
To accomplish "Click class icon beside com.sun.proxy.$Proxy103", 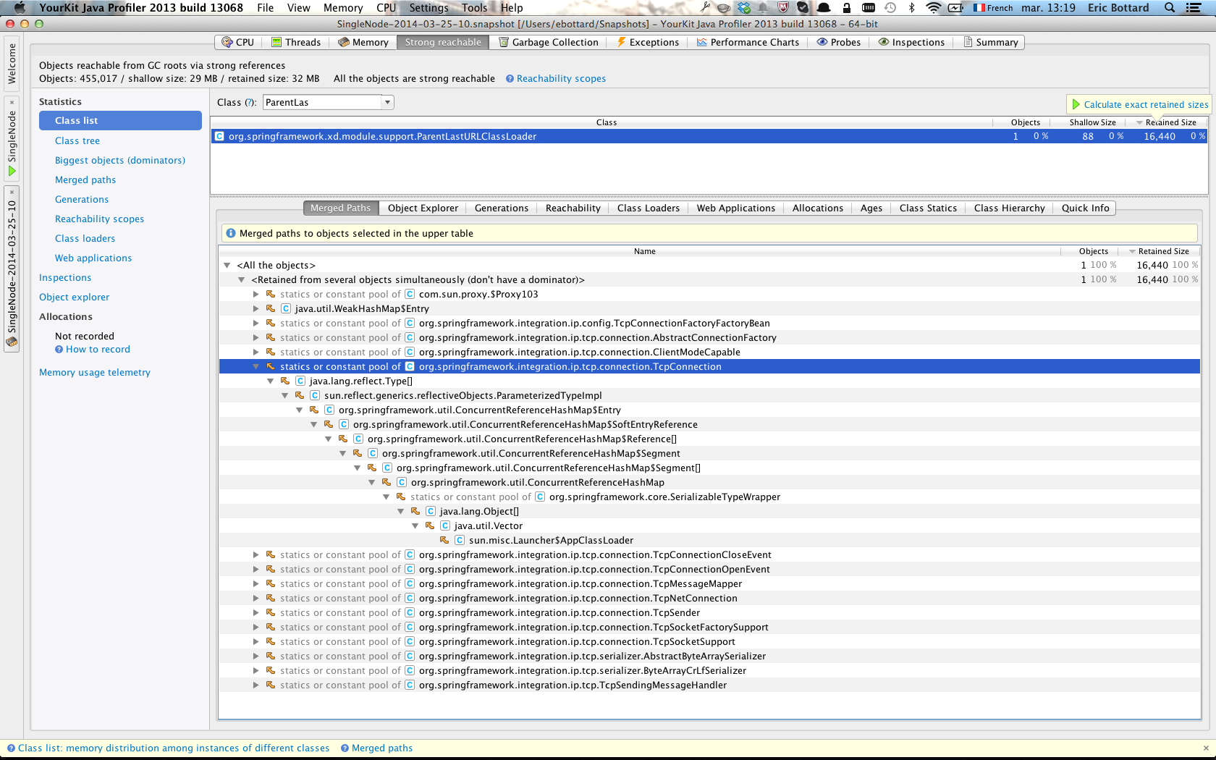I will (410, 294).
